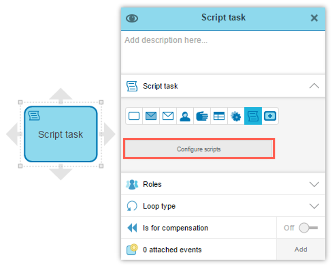This screenshot has height=268, width=331.
Task: Pick the business rule task table icon
Action: (x=219, y=116)
